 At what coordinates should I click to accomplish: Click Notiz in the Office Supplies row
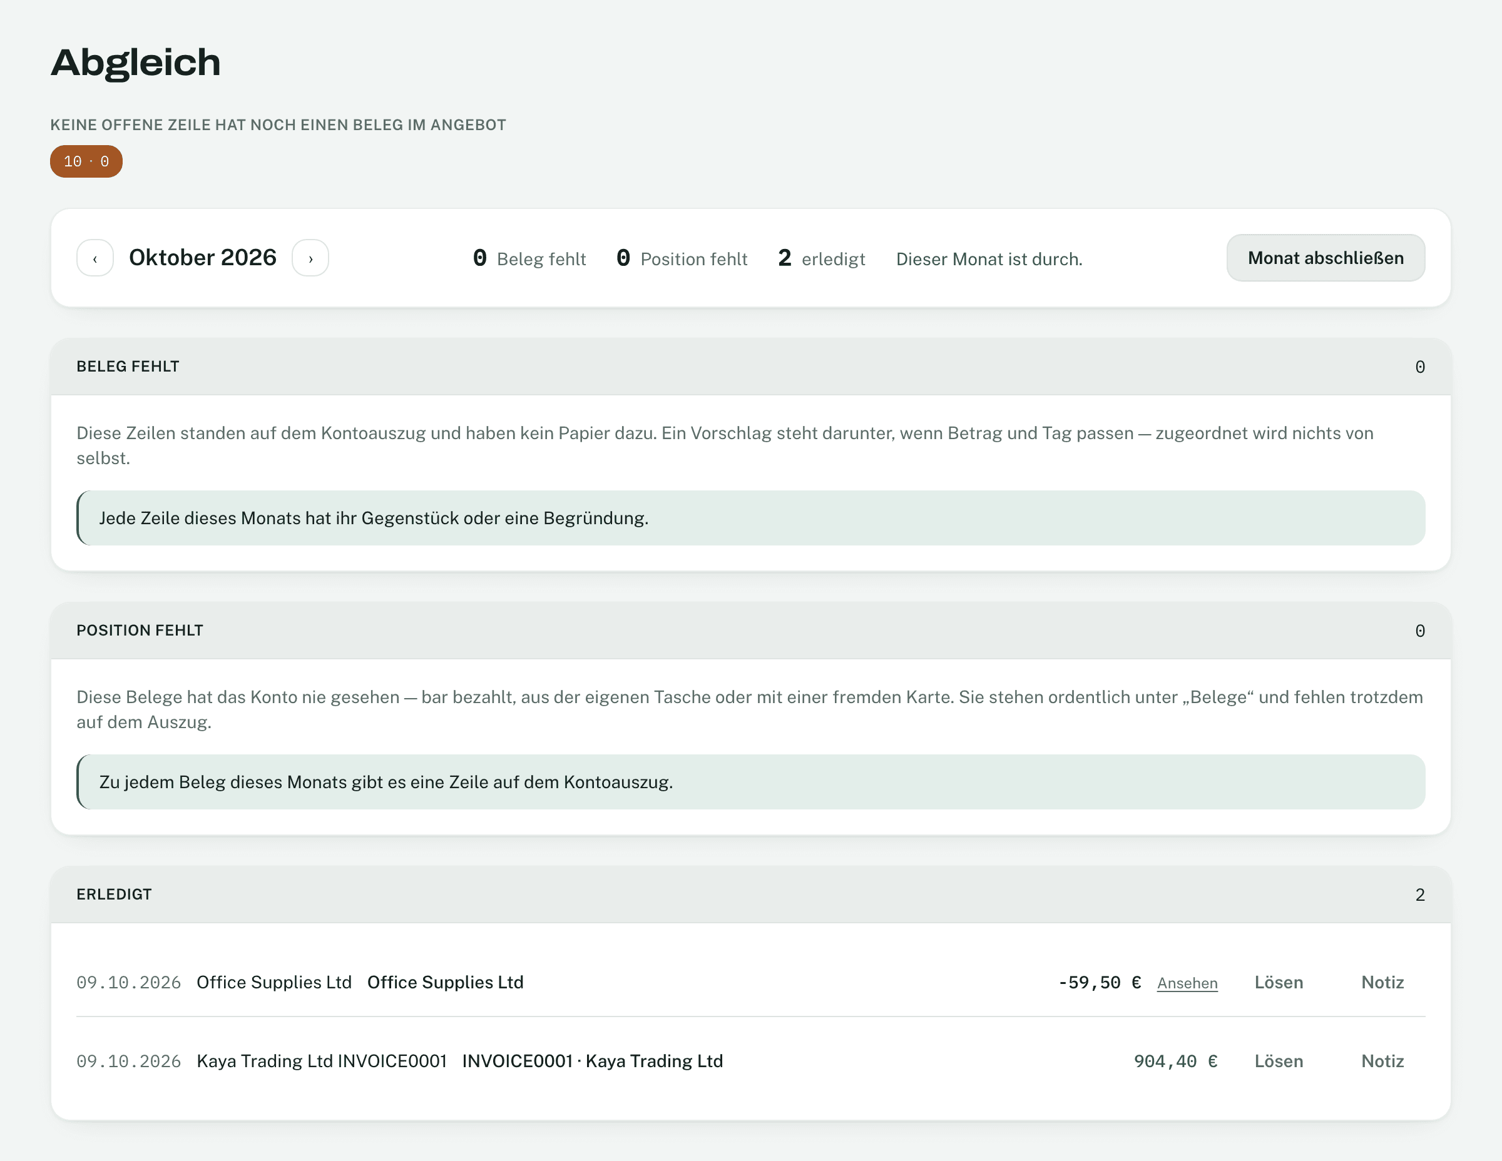[x=1382, y=982]
